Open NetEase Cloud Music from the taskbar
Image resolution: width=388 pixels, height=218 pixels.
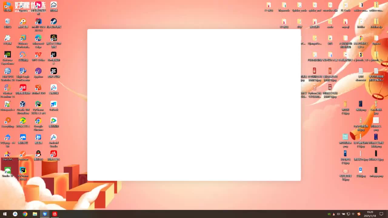[x=55, y=214]
